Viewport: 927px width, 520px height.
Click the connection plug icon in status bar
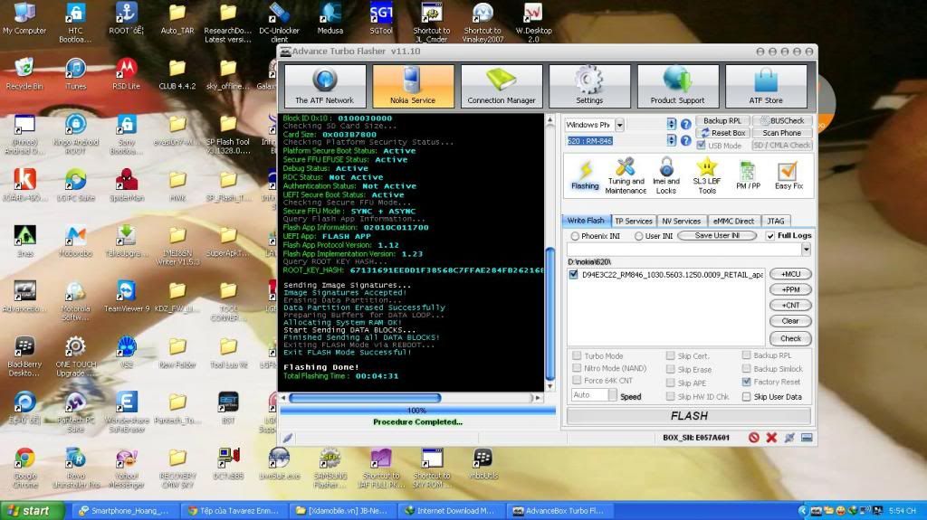pos(789,438)
